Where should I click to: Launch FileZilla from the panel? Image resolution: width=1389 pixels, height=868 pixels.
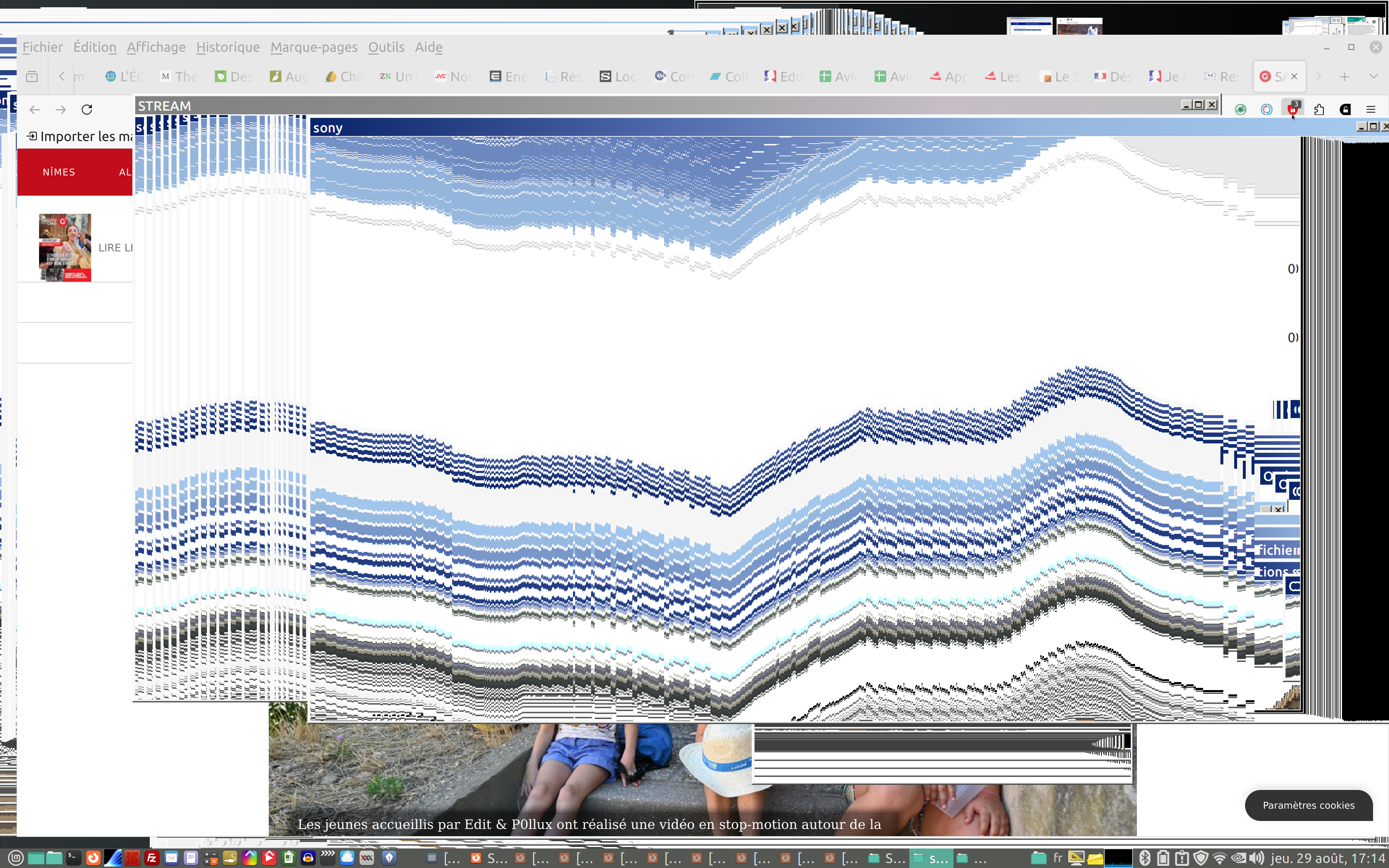point(152,858)
